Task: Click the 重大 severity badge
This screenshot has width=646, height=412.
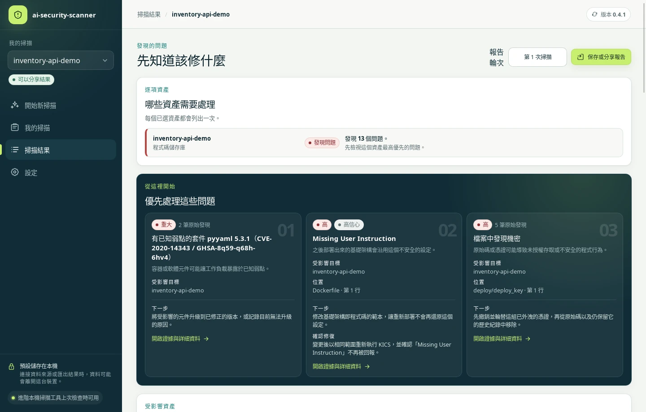Action: (163, 225)
